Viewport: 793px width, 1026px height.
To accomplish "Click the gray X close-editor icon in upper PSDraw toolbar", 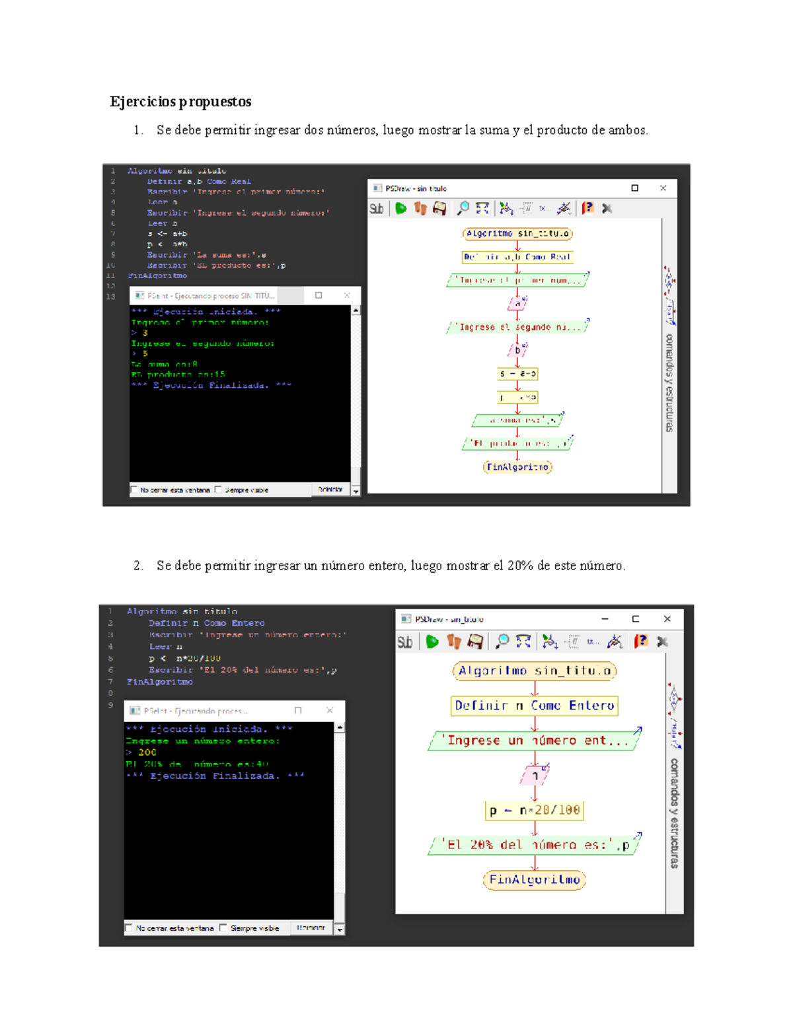I will 607,209.
